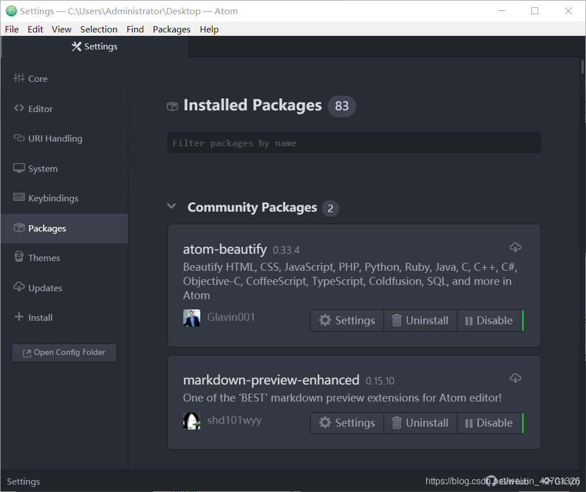Uninstall the markdown-preview-enhanced package

coord(420,423)
